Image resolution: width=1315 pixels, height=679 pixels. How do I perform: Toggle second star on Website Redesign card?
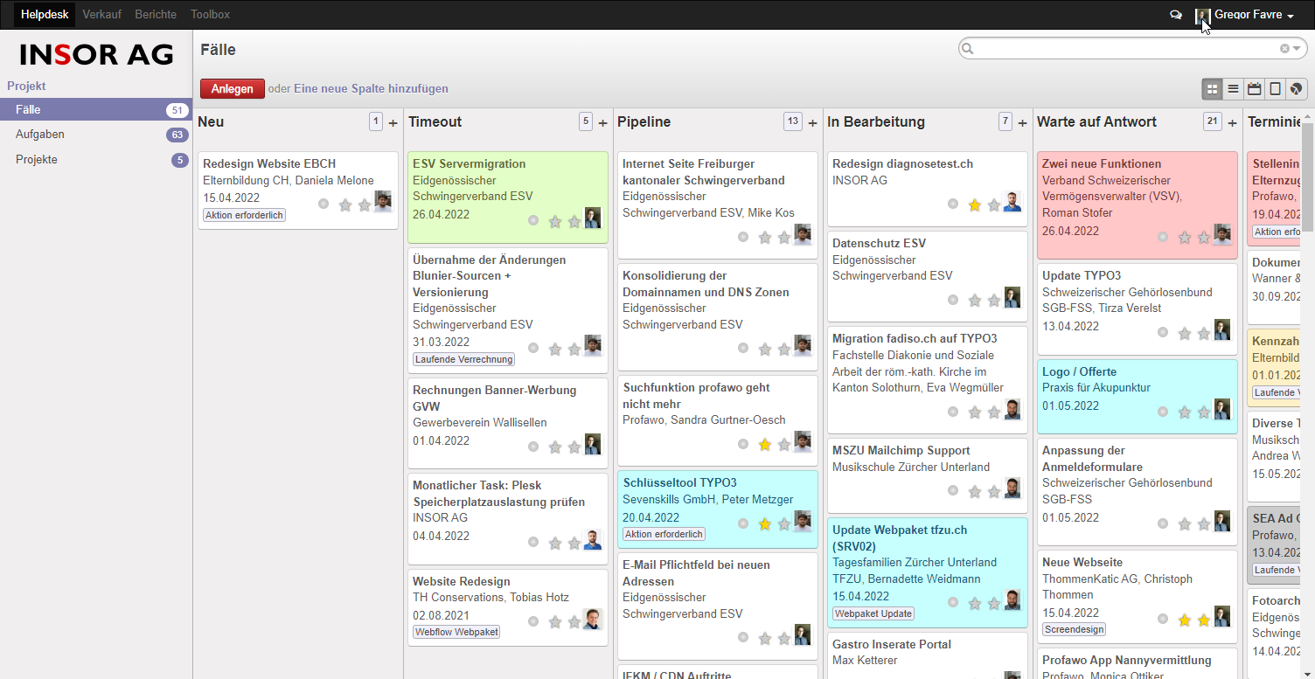[574, 622]
